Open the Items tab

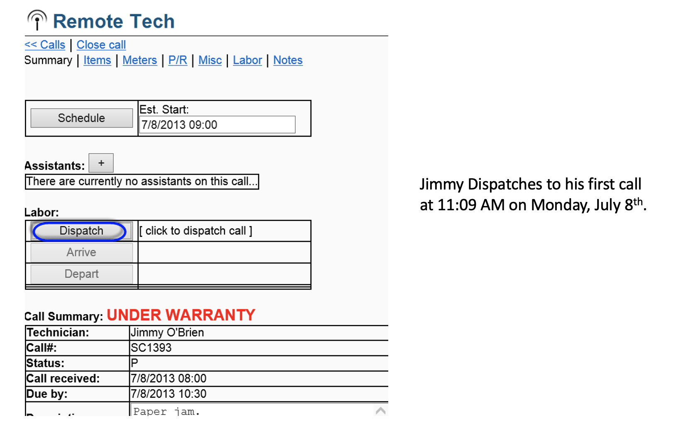tap(97, 60)
